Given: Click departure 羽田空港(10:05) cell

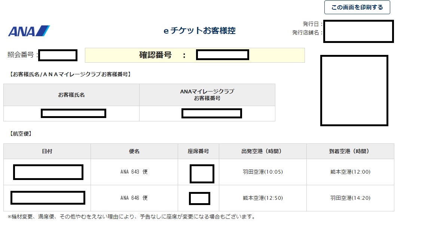Looking at the screenshot, I should pos(263,172).
